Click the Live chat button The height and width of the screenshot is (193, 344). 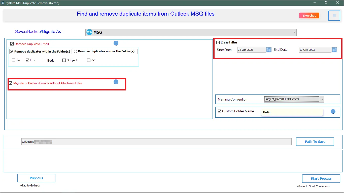click(x=309, y=16)
